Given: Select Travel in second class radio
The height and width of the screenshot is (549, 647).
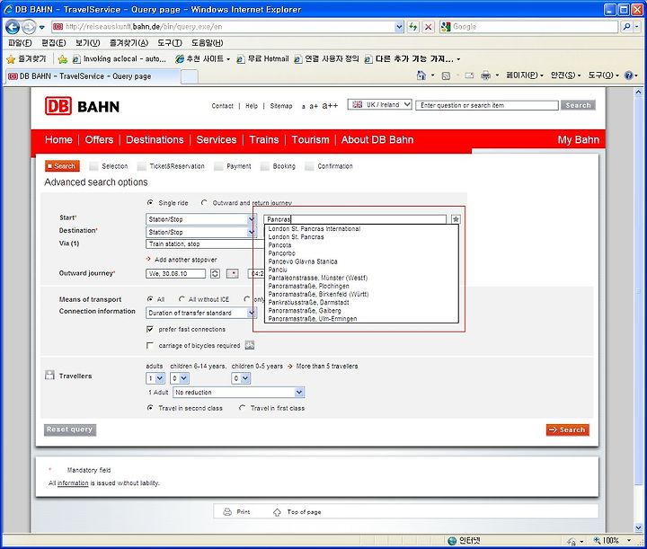Looking at the screenshot, I should [x=150, y=408].
